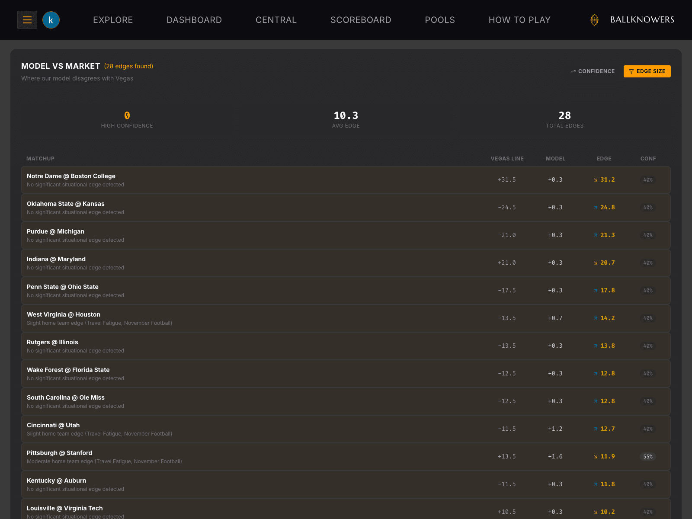Open the Scoreboard section

pyautogui.click(x=361, y=20)
